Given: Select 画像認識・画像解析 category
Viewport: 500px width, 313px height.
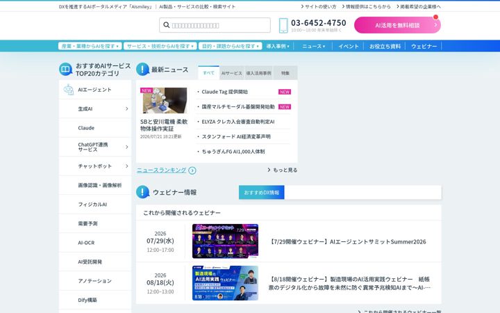Looking at the screenshot, I should pyautogui.click(x=95, y=185).
